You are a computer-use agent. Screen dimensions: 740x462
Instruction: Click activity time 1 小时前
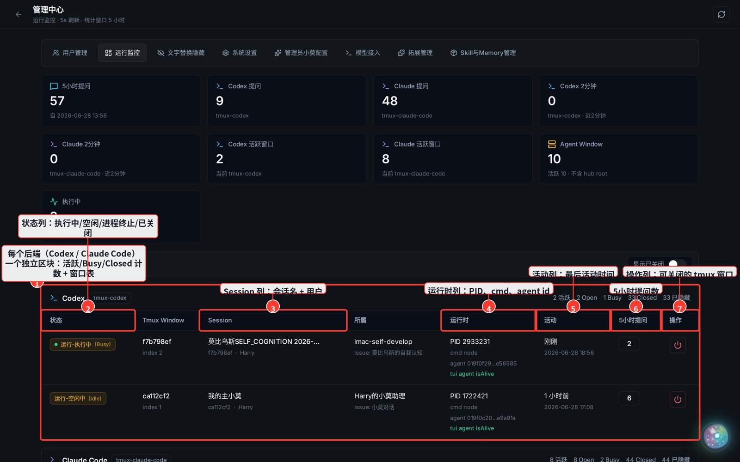pyautogui.click(x=556, y=396)
